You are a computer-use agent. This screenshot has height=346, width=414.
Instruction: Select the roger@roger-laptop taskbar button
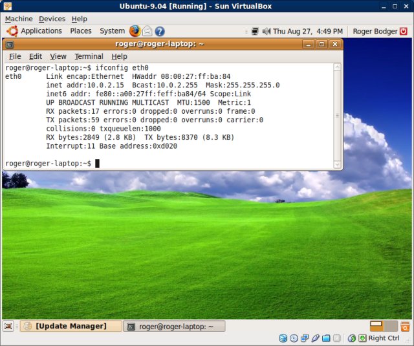point(175,327)
